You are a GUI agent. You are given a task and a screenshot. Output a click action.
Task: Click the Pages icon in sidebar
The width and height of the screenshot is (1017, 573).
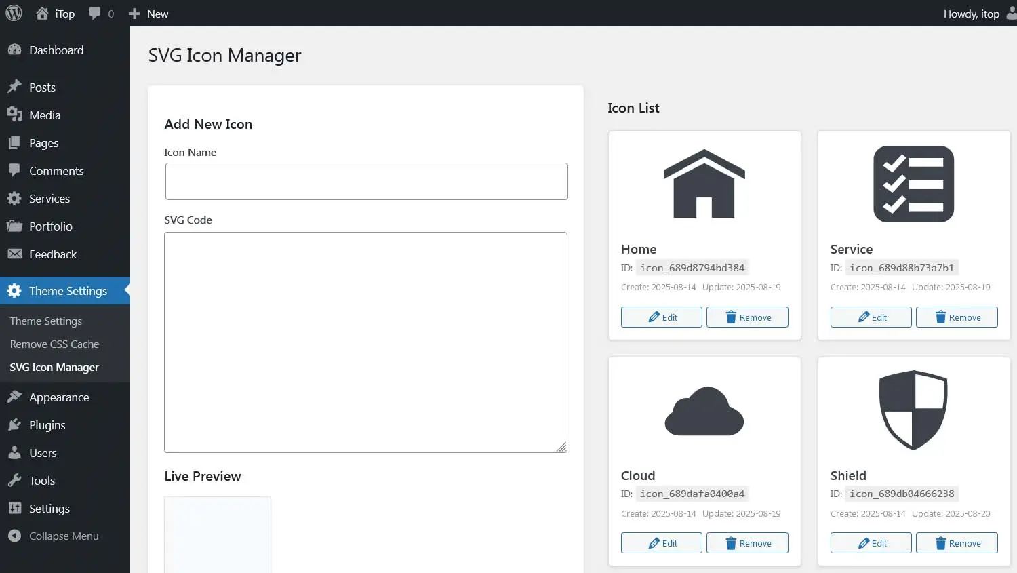(14, 142)
